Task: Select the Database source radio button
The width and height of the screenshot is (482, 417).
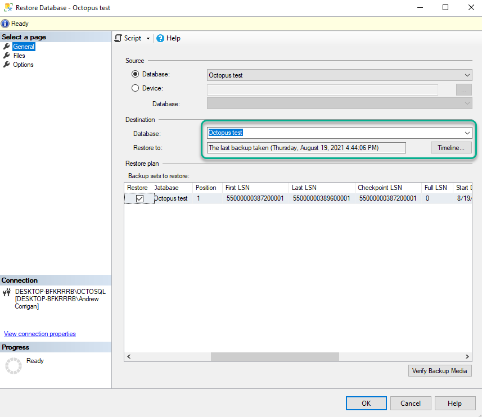Action: (134, 74)
